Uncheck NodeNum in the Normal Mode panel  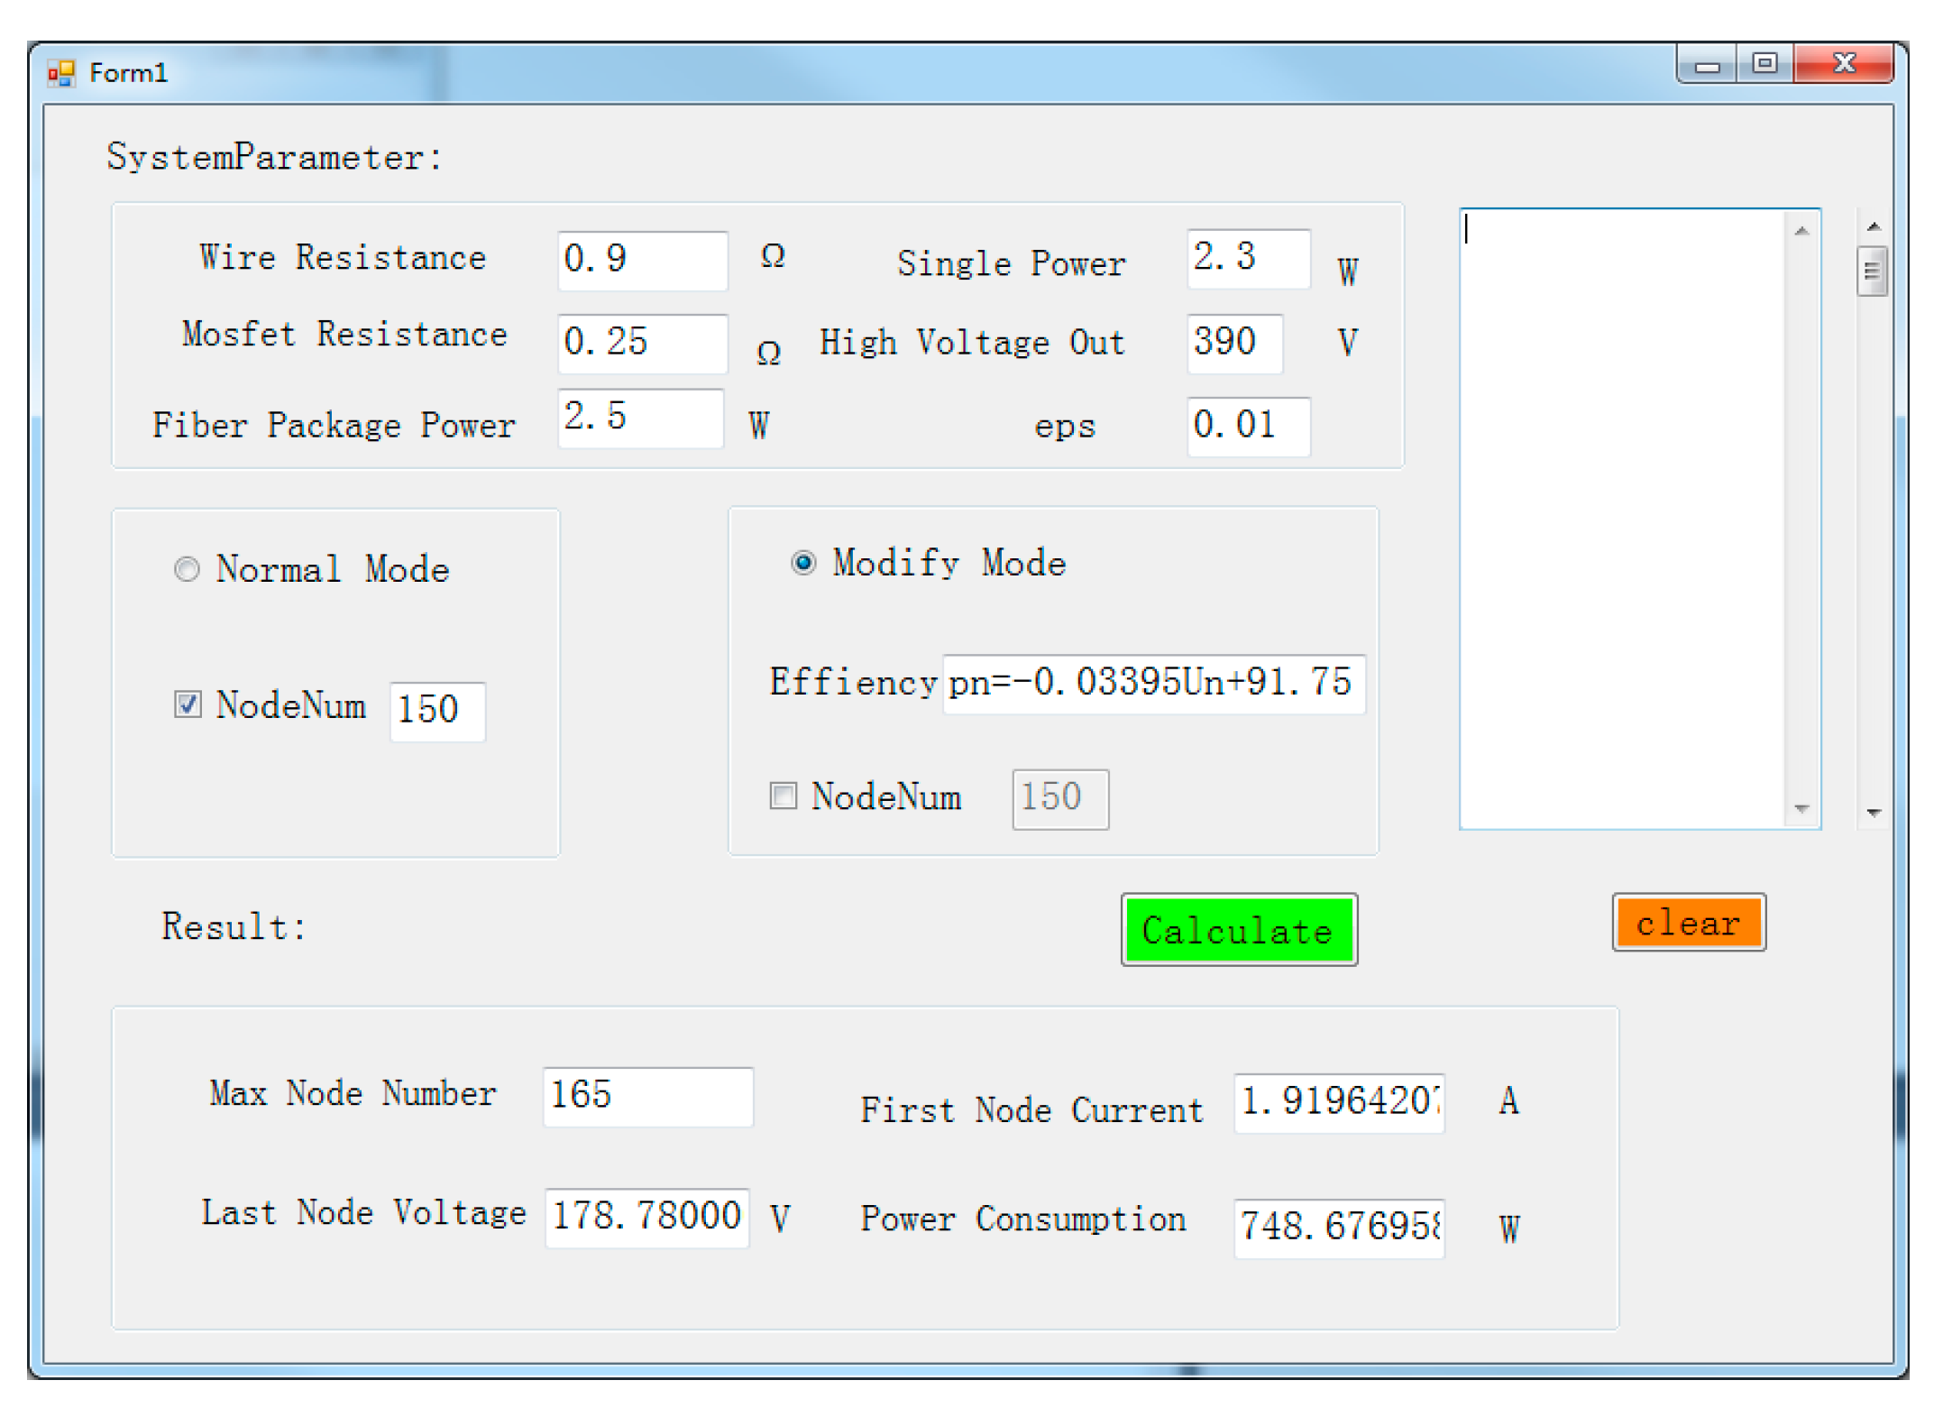click(188, 705)
